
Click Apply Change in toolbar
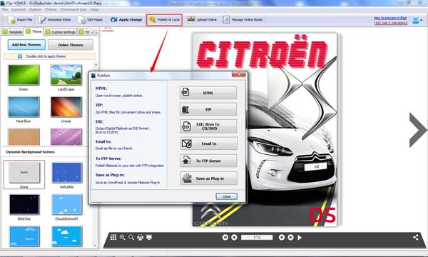coord(126,20)
